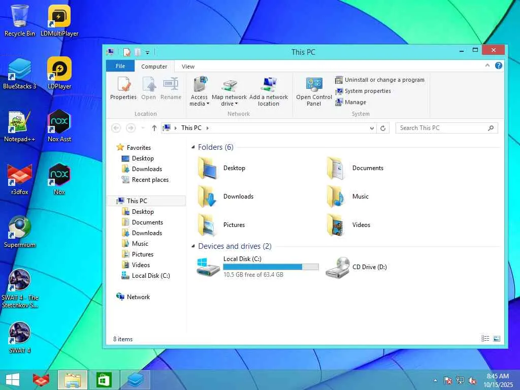Viewport: 520px width, 390px height.
Task: Select Notepad++ desktop shortcut
Action: [20, 126]
